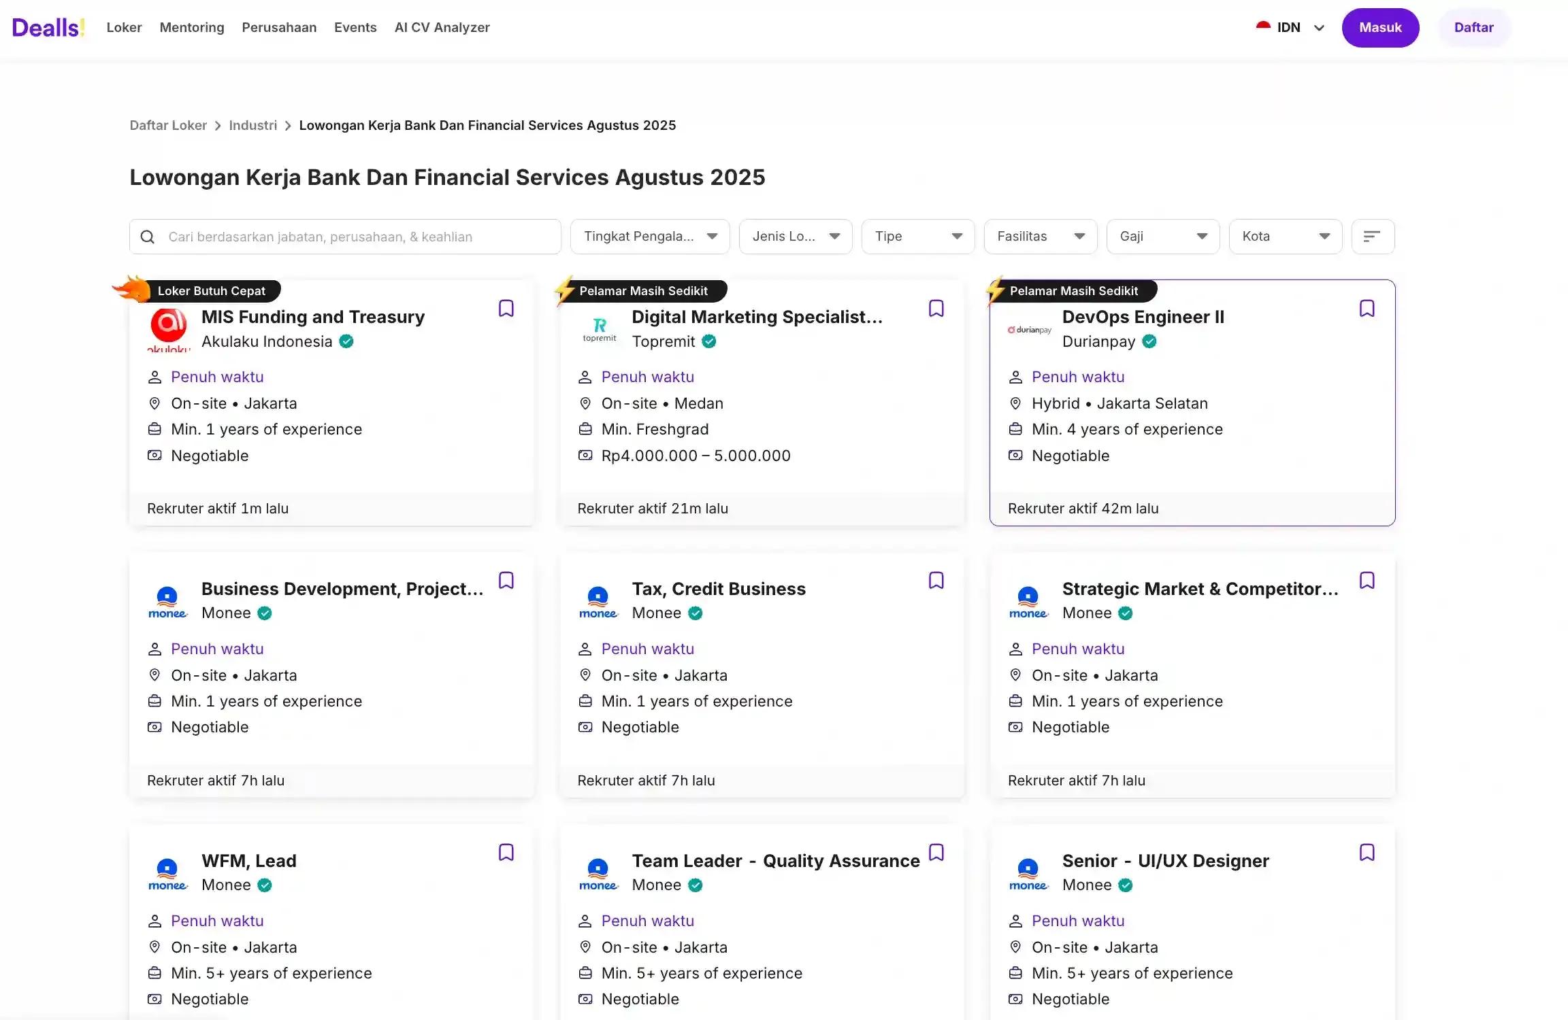This screenshot has height=1020, width=1568.
Task: Bookmark the DevOps Engineer II job
Action: (1367, 308)
